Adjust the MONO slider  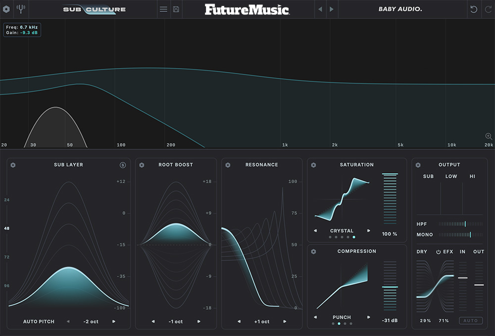(x=460, y=235)
